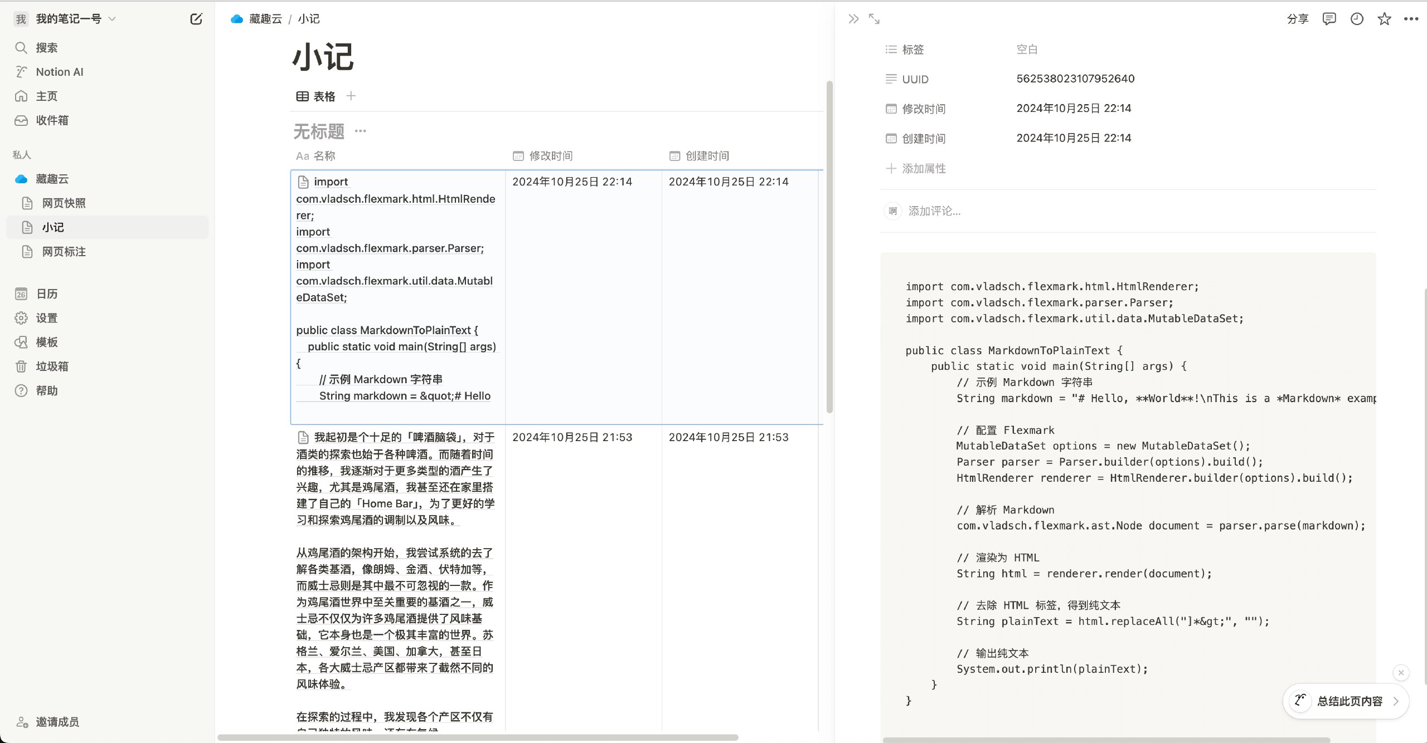This screenshot has height=743, width=1427.
Task: Click the 修改时间 property in side panel
Action: point(916,109)
